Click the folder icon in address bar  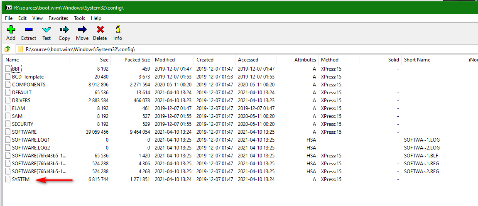(20, 49)
